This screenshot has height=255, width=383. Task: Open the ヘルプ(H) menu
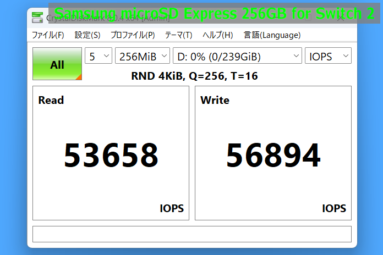click(x=218, y=35)
